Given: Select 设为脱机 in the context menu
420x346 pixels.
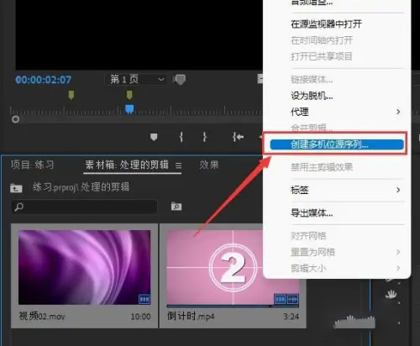Looking at the screenshot, I should click(312, 96).
